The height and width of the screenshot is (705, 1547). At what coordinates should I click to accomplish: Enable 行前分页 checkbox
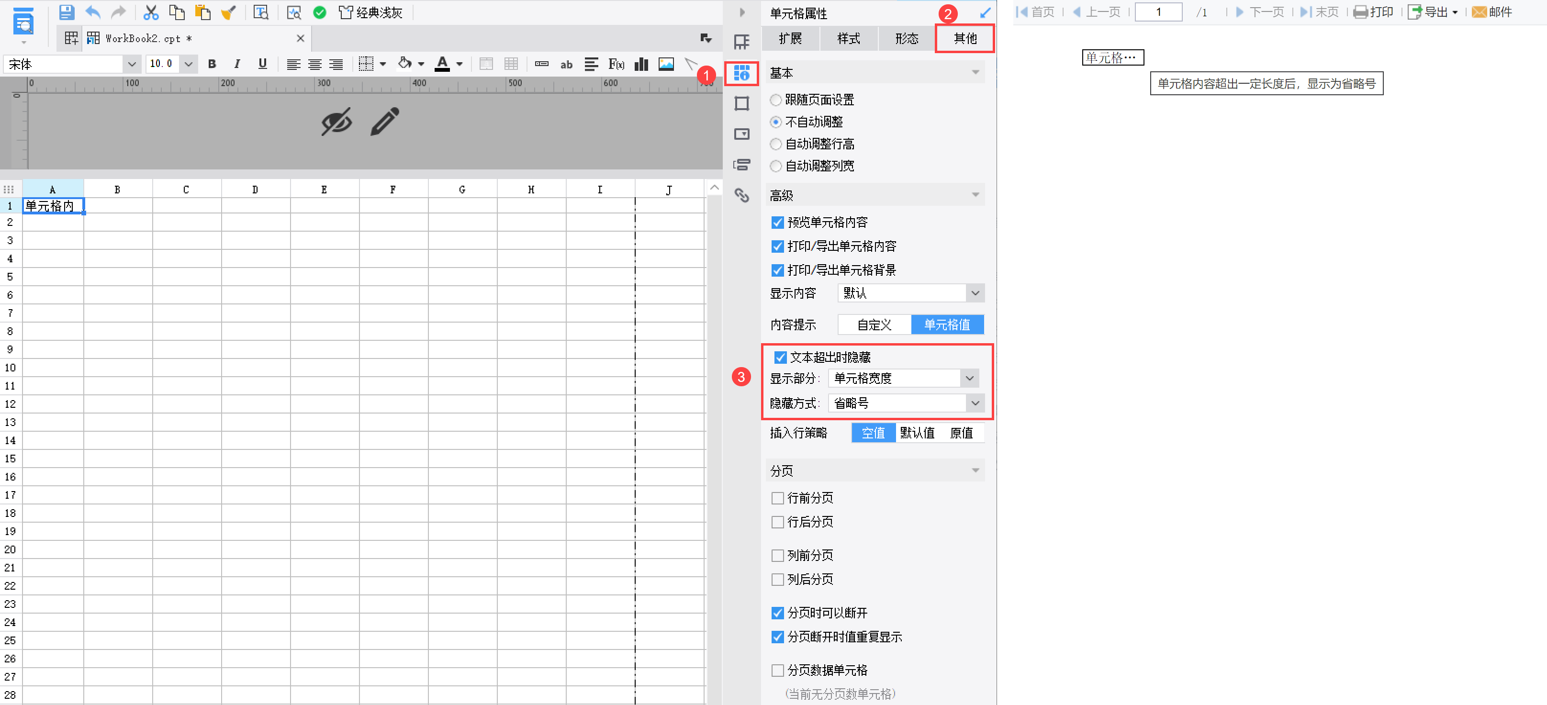(778, 498)
